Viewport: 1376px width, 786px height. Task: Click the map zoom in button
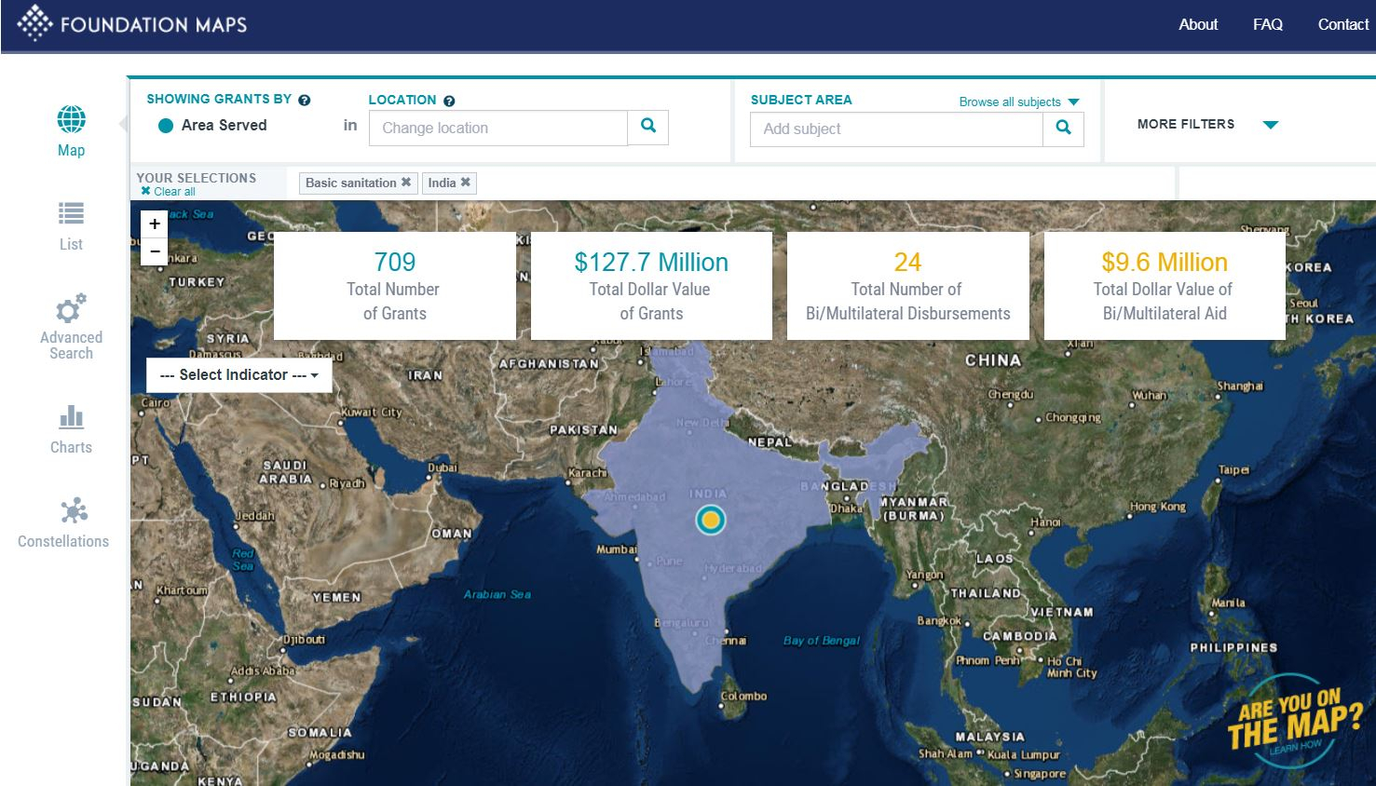tap(154, 224)
